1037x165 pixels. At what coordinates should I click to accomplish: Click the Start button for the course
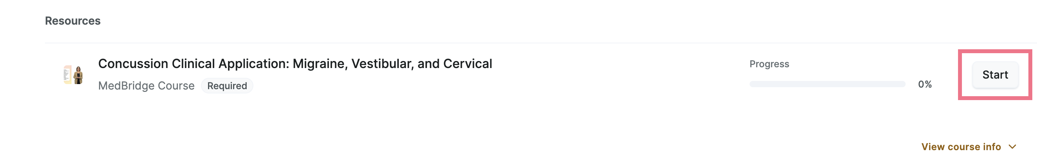click(x=995, y=75)
